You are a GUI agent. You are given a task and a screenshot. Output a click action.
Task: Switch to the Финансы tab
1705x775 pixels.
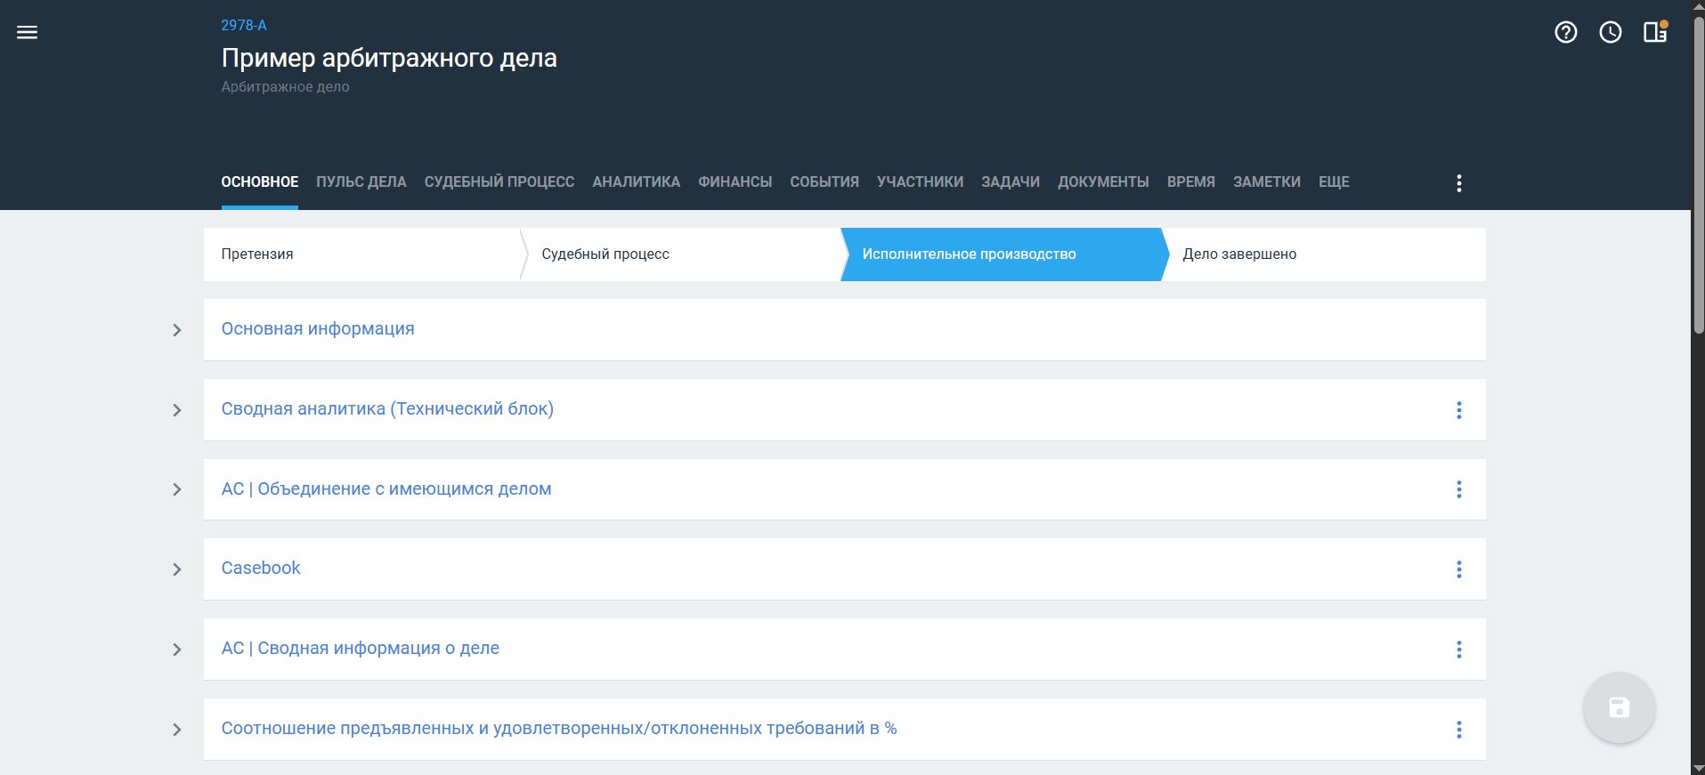735,182
